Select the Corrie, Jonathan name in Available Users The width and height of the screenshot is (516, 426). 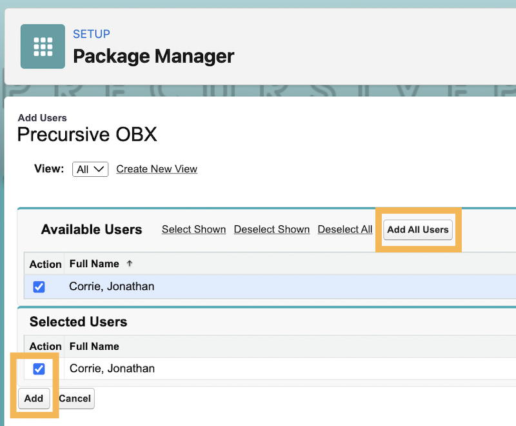pos(112,287)
